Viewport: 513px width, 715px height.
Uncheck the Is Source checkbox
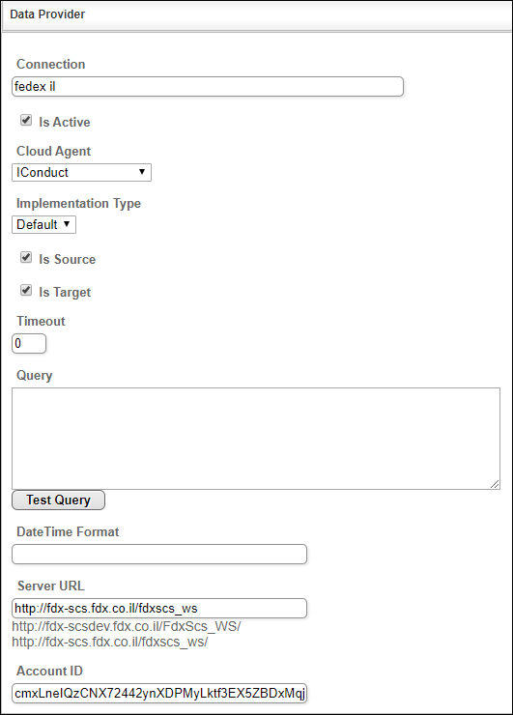coord(26,258)
